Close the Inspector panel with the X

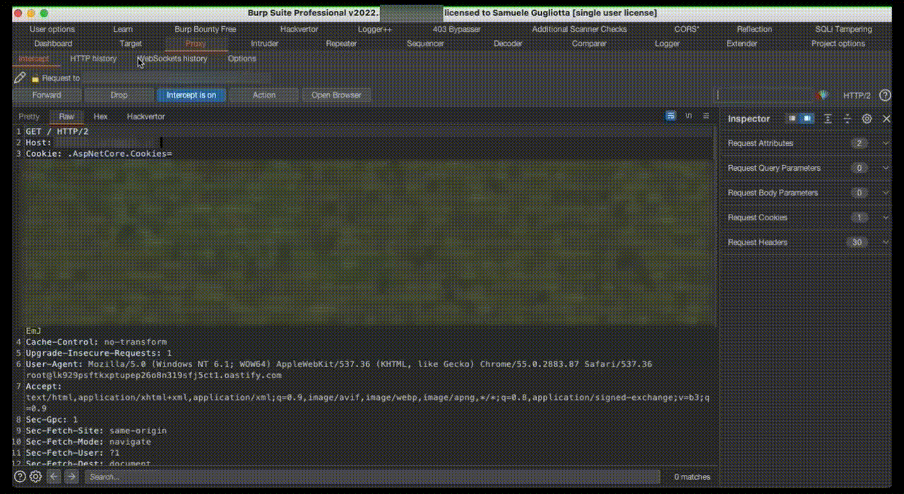(x=887, y=119)
